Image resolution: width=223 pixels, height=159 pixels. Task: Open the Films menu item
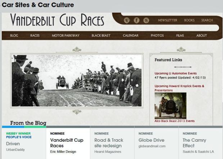pyautogui.click(x=180, y=35)
